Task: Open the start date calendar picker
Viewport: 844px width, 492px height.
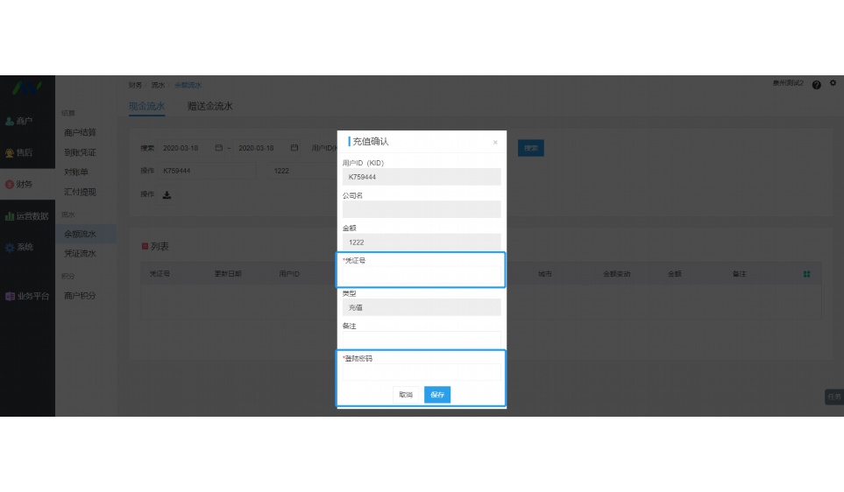Action: (x=218, y=148)
